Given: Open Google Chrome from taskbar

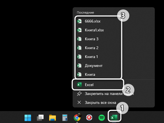Looking at the screenshot, I should 77,117.
